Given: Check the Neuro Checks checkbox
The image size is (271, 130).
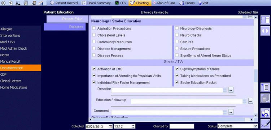Looking at the screenshot, I should [177, 35].
